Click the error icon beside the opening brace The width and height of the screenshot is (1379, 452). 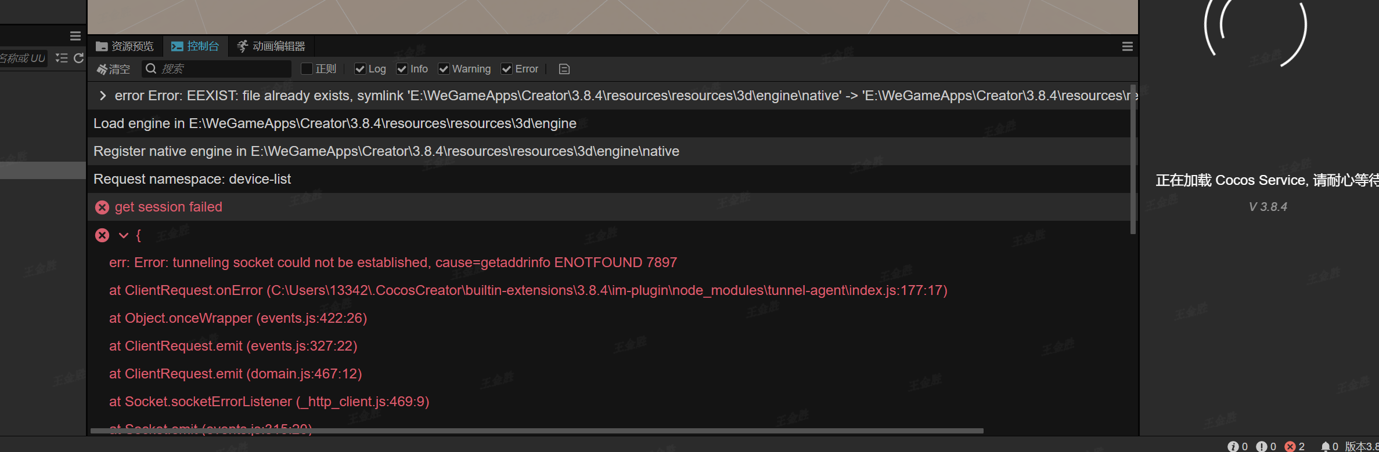pos(102,235)
